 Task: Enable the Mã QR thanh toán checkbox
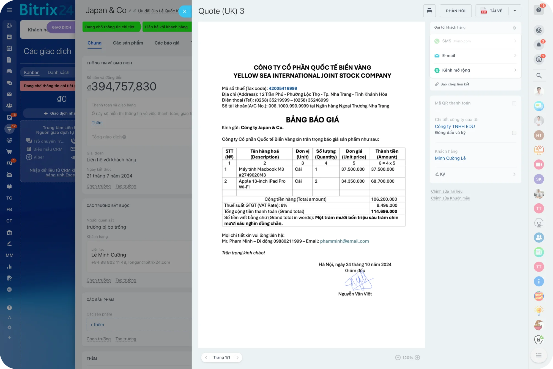pyautogui.click(x=514, y=103)
